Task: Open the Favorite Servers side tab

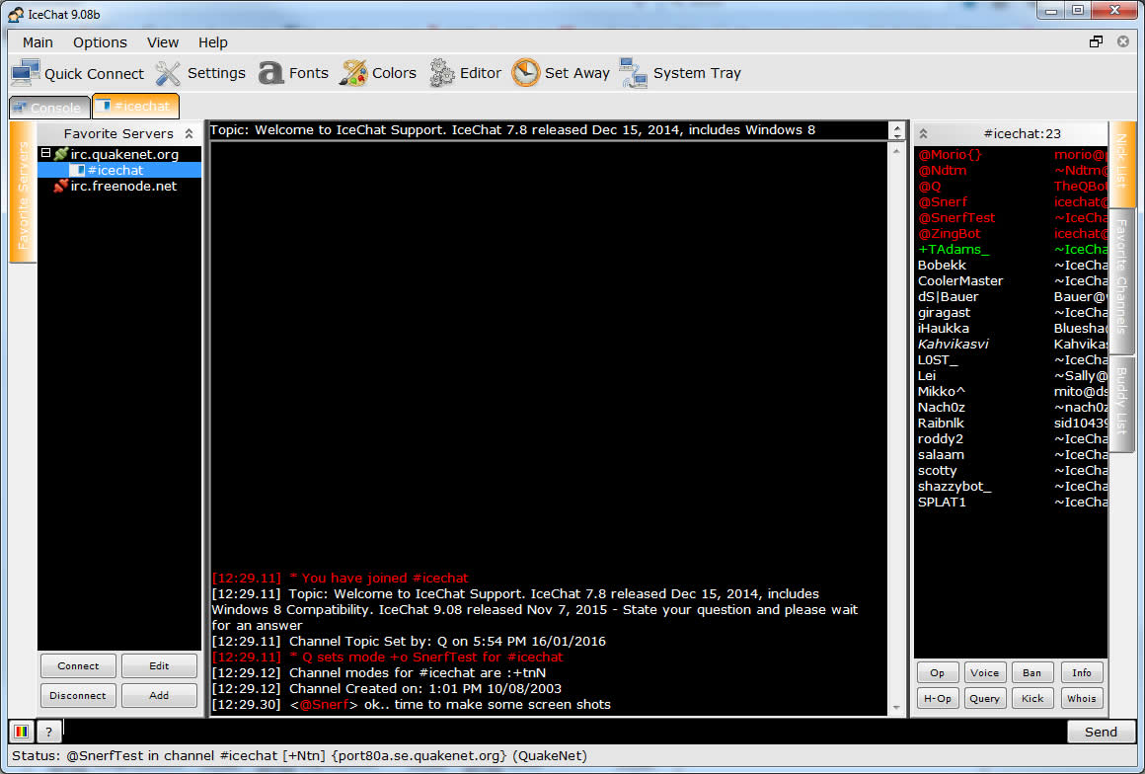Action: coord(23,193)
